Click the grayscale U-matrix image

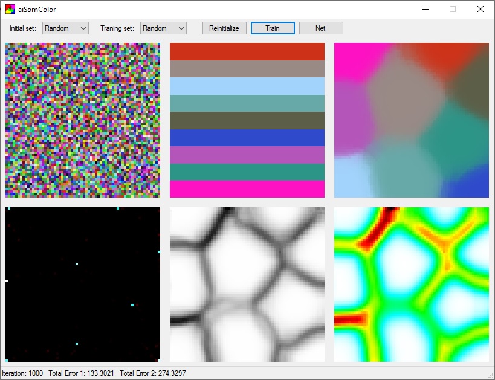247,283
